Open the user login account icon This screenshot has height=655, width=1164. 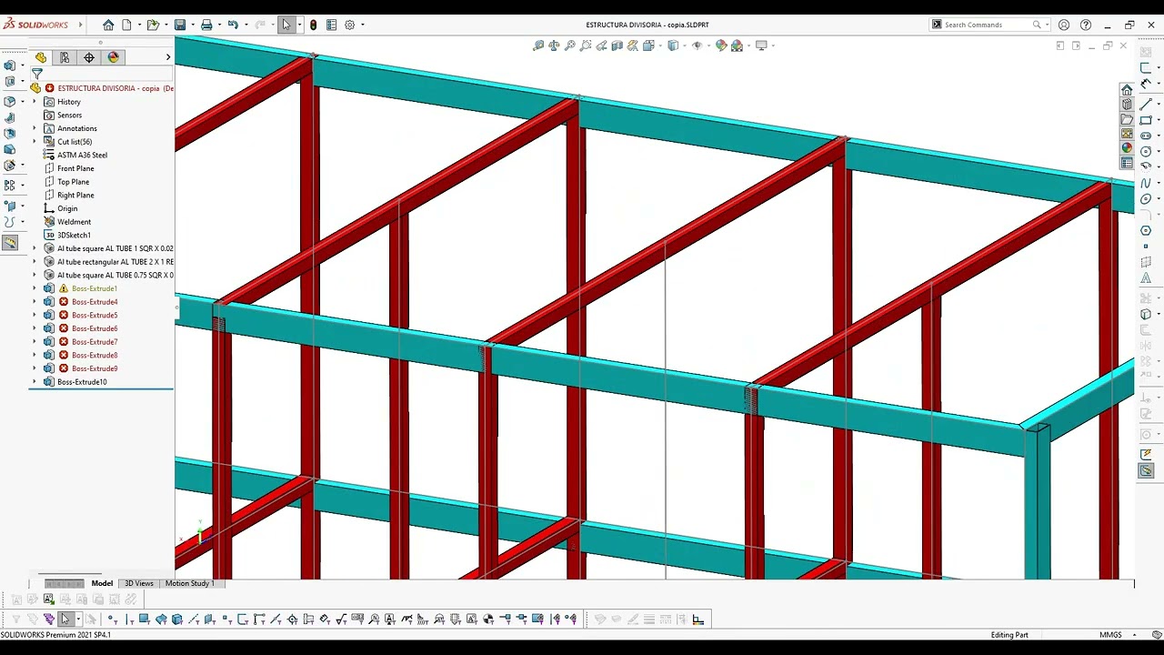(1064, 25)
